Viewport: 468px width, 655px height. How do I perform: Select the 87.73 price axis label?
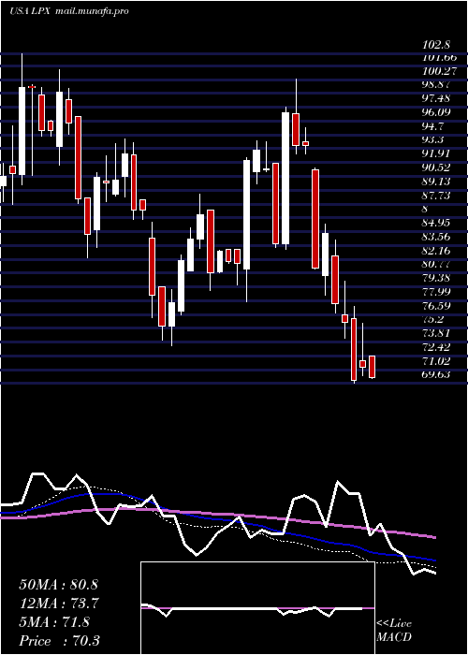click(x=437, y=195)
